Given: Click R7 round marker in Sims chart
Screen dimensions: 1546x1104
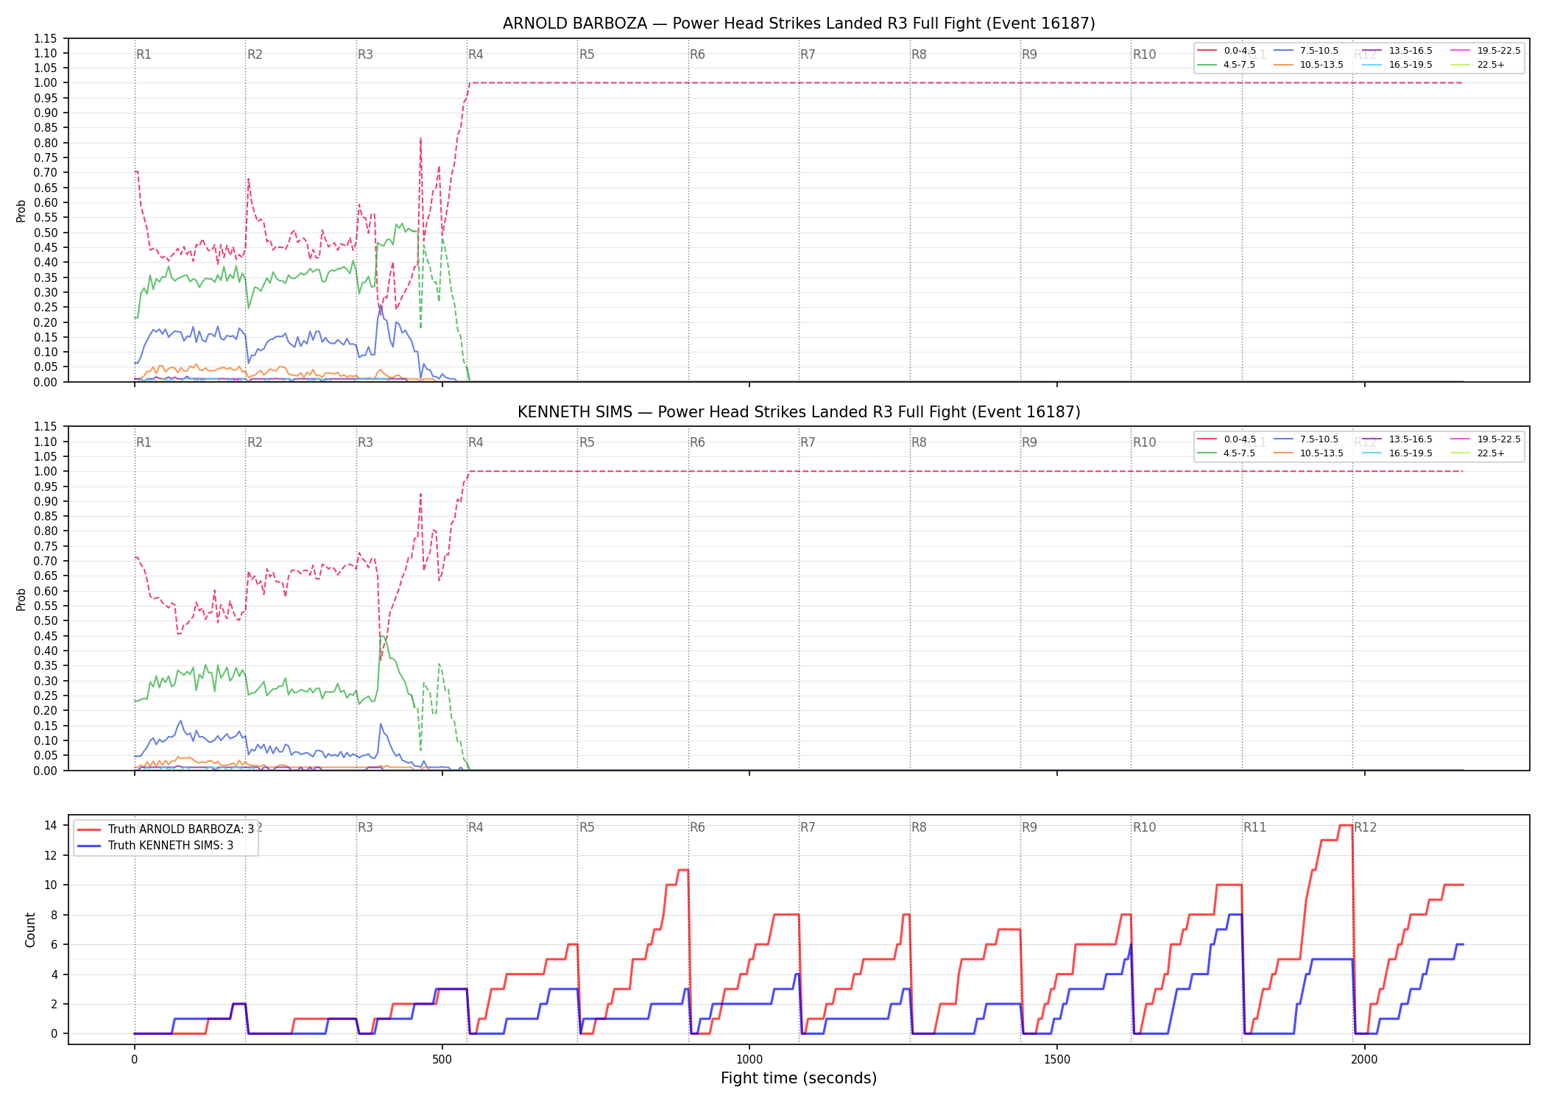Looking at the screenshot, I should pos(808,442).
